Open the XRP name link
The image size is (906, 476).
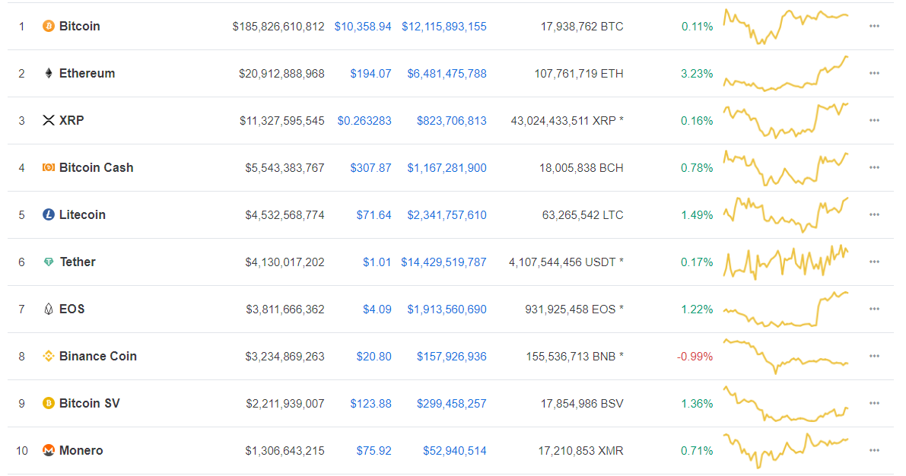72,120
